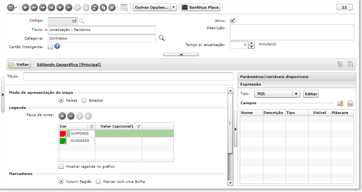Viewport: 362px width, 192px height.
Task: Click the 0xFF0400 color code field
Action: point(82,133)
